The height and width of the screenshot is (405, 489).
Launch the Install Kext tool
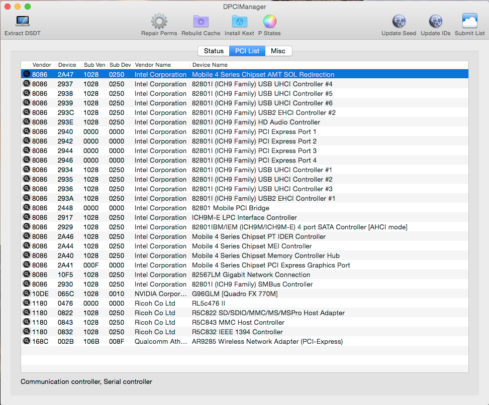pos(239,22)
